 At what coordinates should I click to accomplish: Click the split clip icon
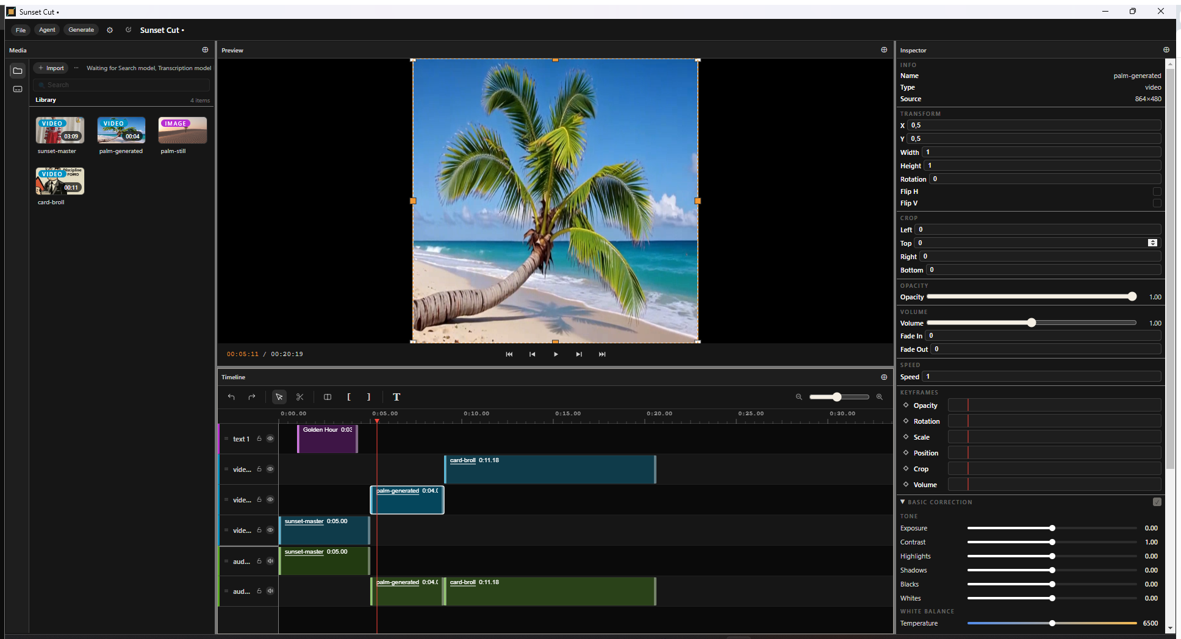[328, 397]
